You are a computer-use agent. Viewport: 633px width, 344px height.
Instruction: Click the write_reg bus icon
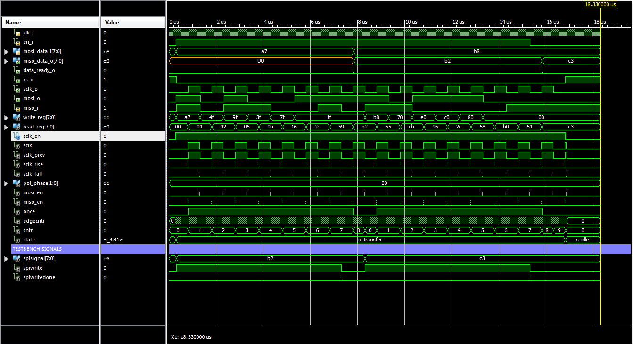tap(16, 117)
